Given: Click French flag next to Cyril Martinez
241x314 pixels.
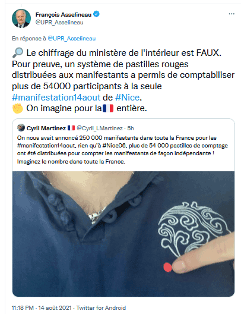Looking at the screenshot, I should point(71,128).
